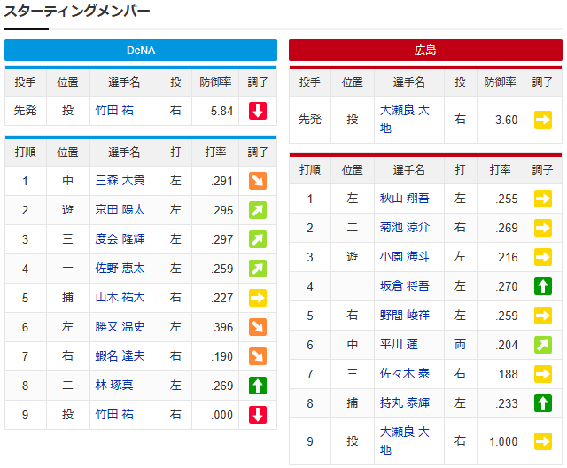The image size is (567, 468).
Task: Click the red down-arrow condition icon for DeNA starter 竹田 祐
Action: [258, 111]
